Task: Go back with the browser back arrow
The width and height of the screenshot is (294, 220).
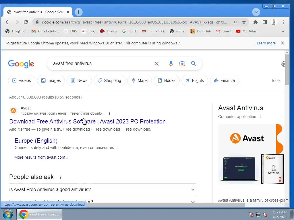Action: coord(7,22)
